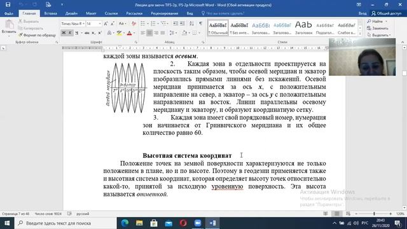This screenshot has height=229, width=407.
Task: Click the numbered list icon
Action: pos(153,24)
